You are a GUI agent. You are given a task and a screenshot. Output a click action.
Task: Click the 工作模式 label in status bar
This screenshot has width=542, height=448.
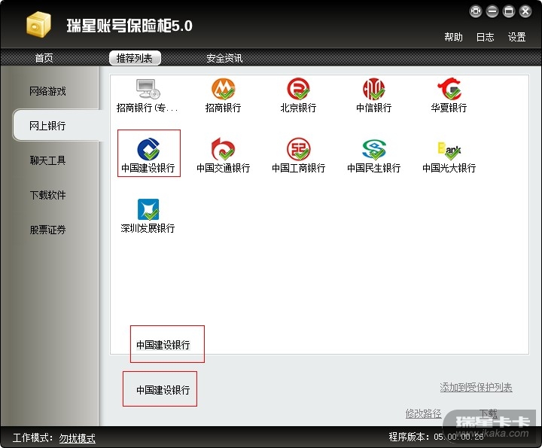33,438
